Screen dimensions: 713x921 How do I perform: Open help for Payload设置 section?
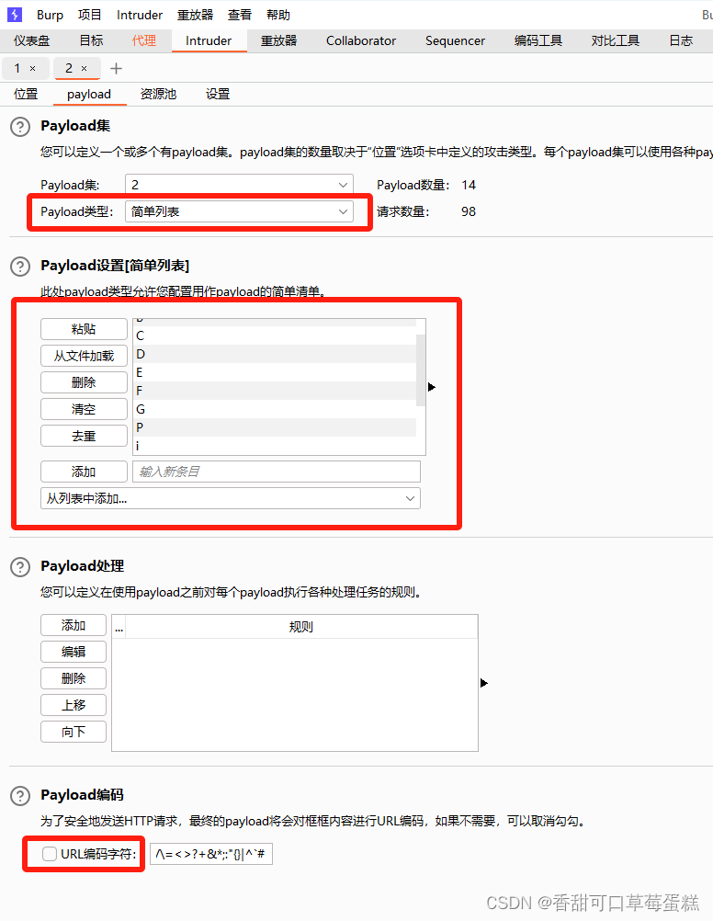click(x=20, y=266)
